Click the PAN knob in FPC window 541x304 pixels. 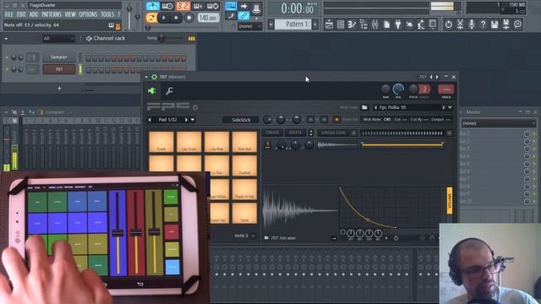pyautogui.click(x=385, y=90)
